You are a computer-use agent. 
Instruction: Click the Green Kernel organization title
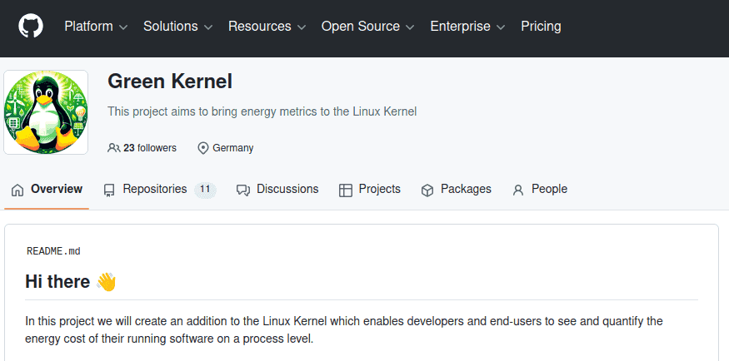[x=170, y=82]
